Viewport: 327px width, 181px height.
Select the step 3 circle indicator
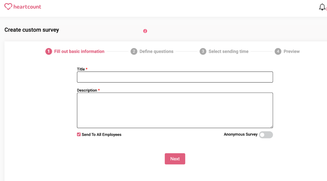coord(203,51)
